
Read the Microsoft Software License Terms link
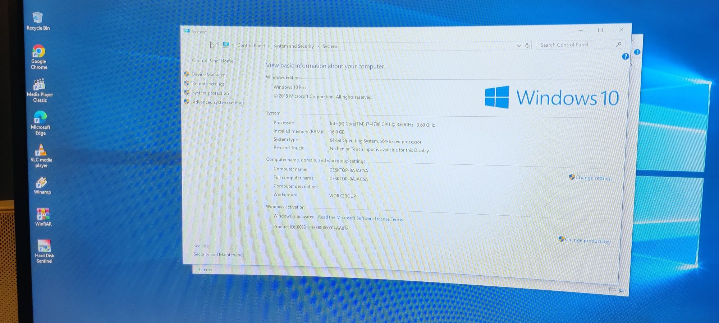pyautogui.click(x=360, y=218)
